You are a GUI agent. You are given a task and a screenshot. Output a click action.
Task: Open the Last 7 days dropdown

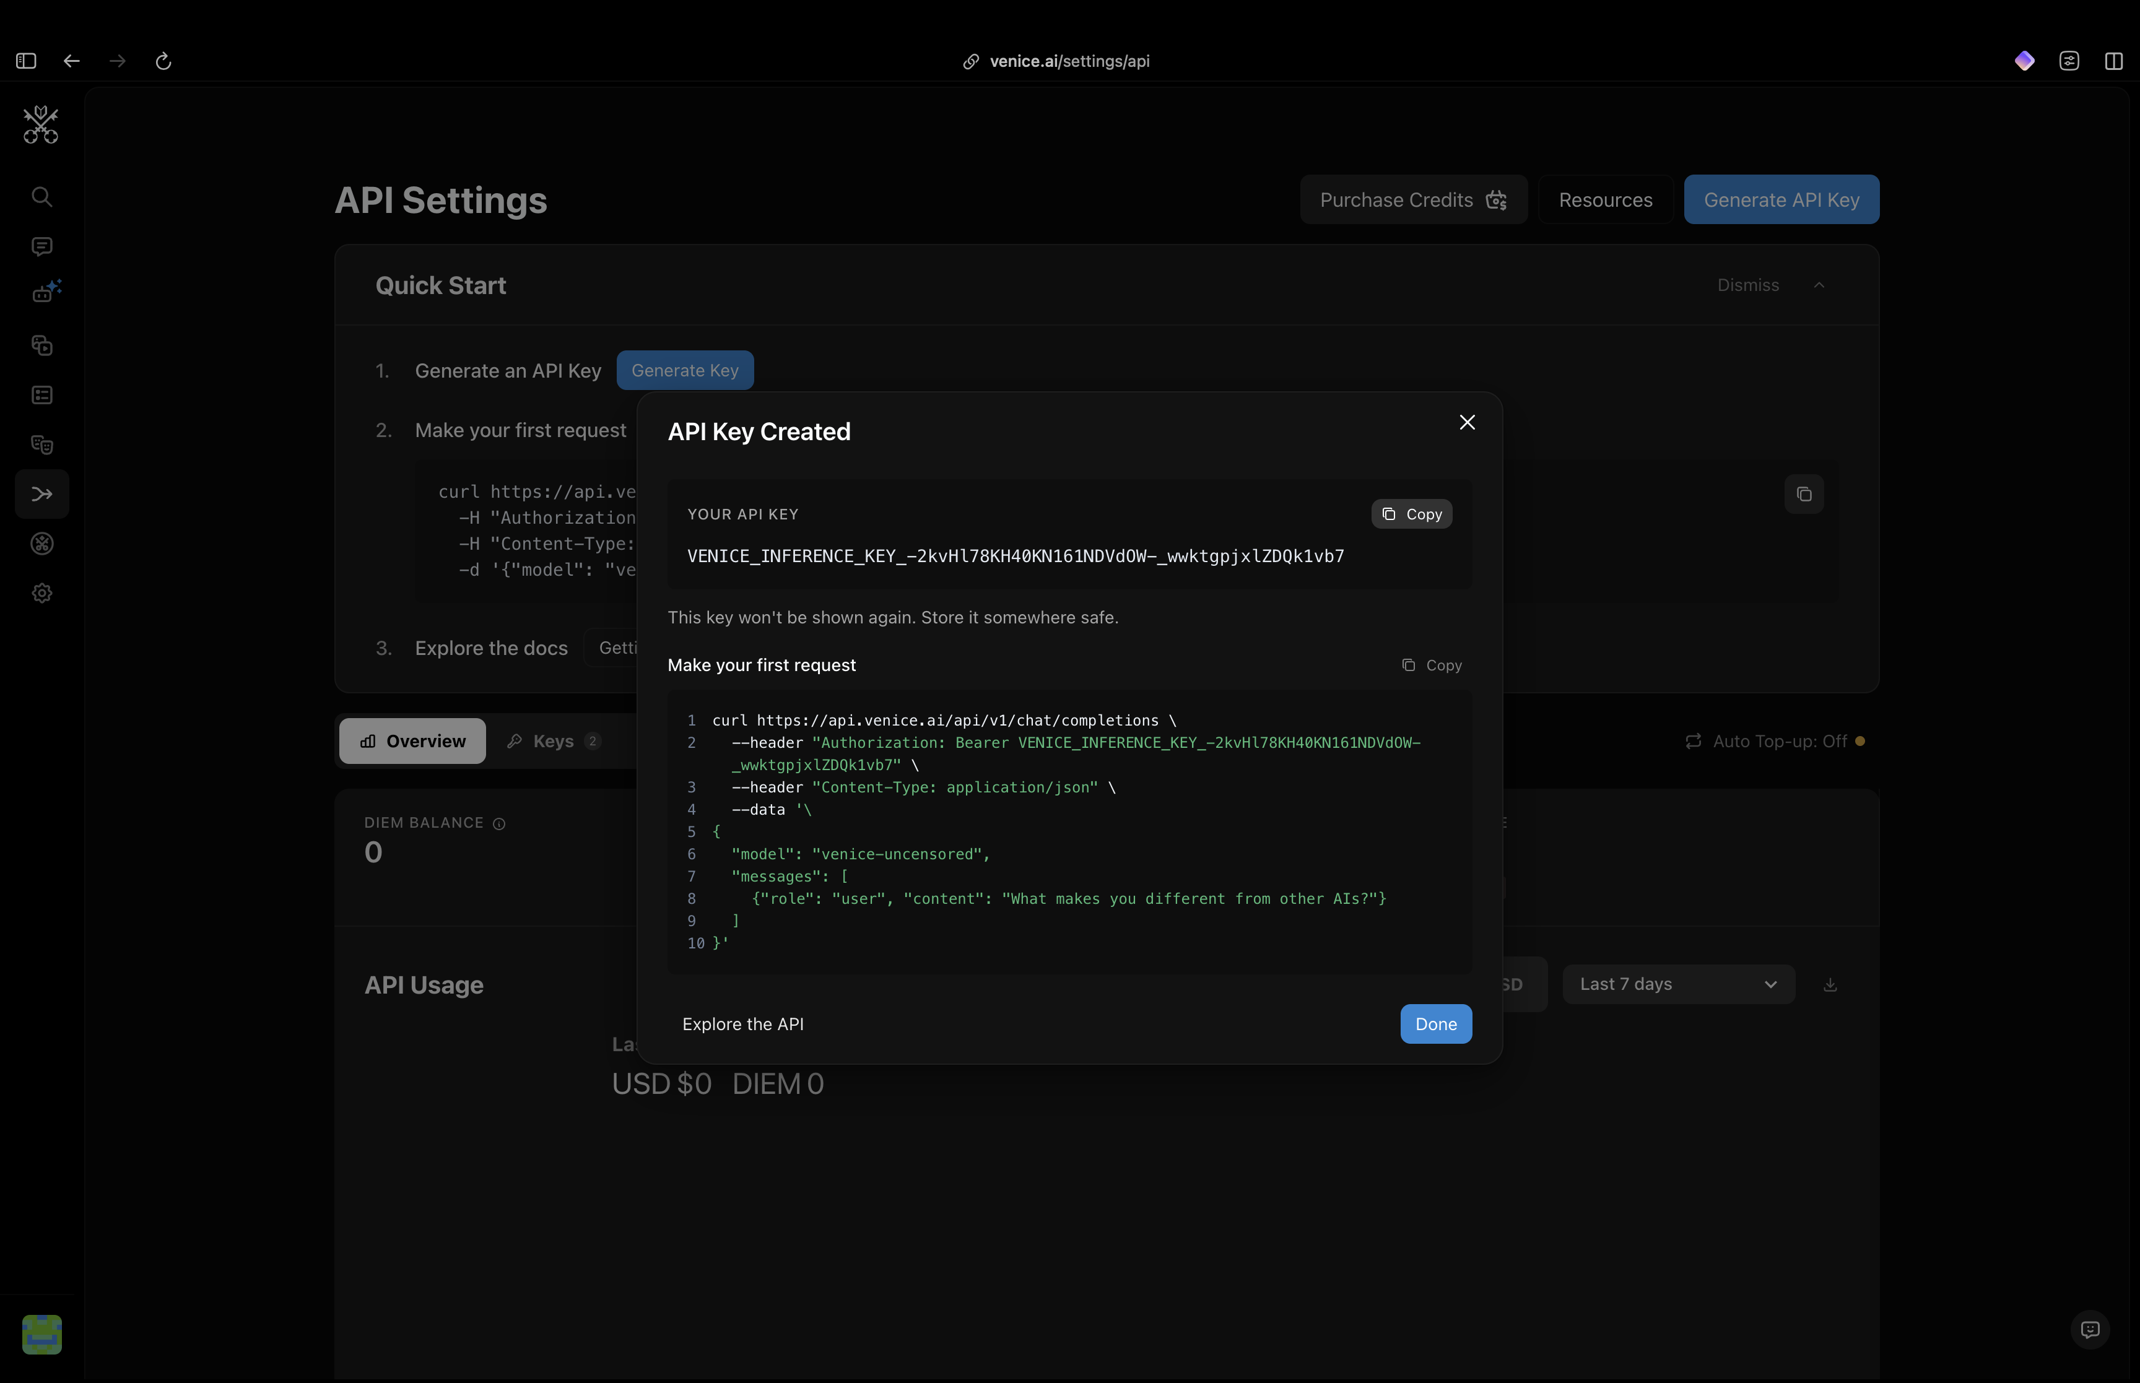(x=1679, y=984)
